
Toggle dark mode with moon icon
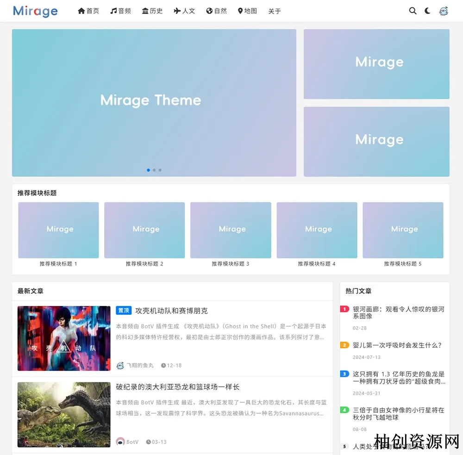click(427, 11)
